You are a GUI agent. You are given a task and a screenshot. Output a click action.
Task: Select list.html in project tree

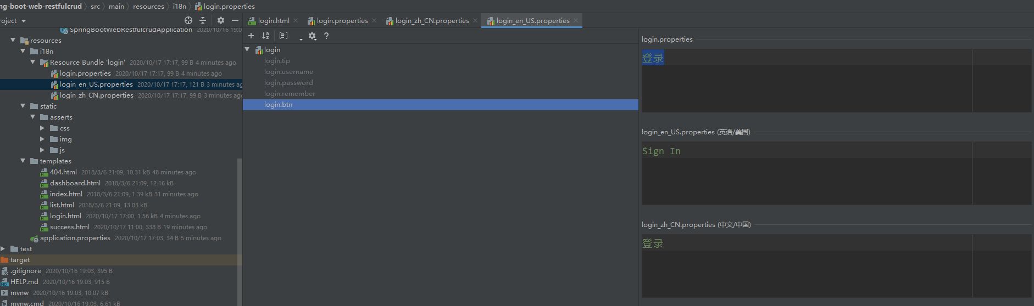[x=62, y=205]
